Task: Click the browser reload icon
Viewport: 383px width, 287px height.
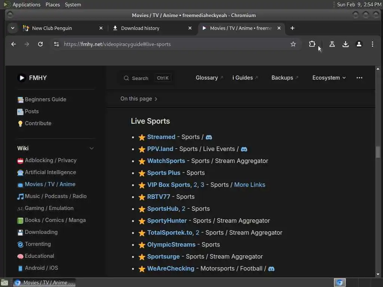Action: click(x=40, y=44)
